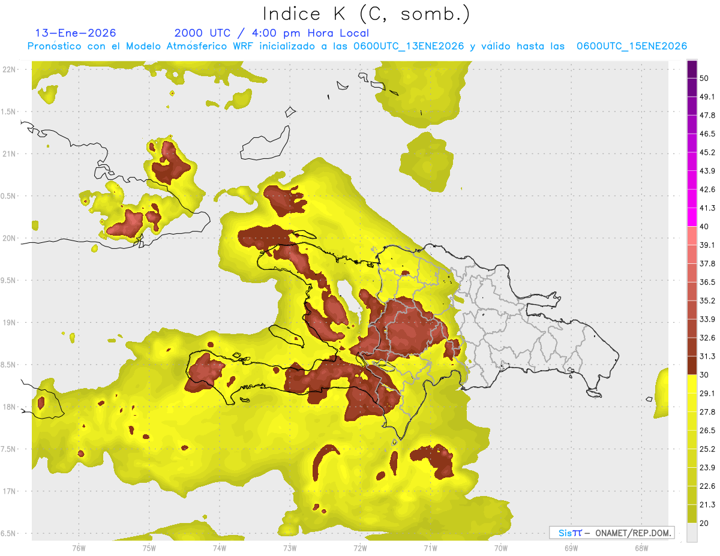Select the date text "13-Ene-2026"
The width and height of the screenshot is (720, 556).
76,33
